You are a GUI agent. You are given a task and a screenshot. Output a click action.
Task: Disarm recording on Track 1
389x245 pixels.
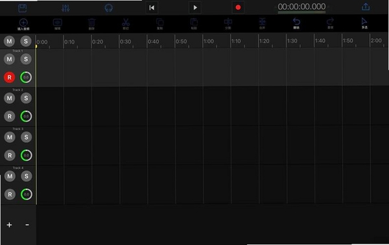[10, 77]
